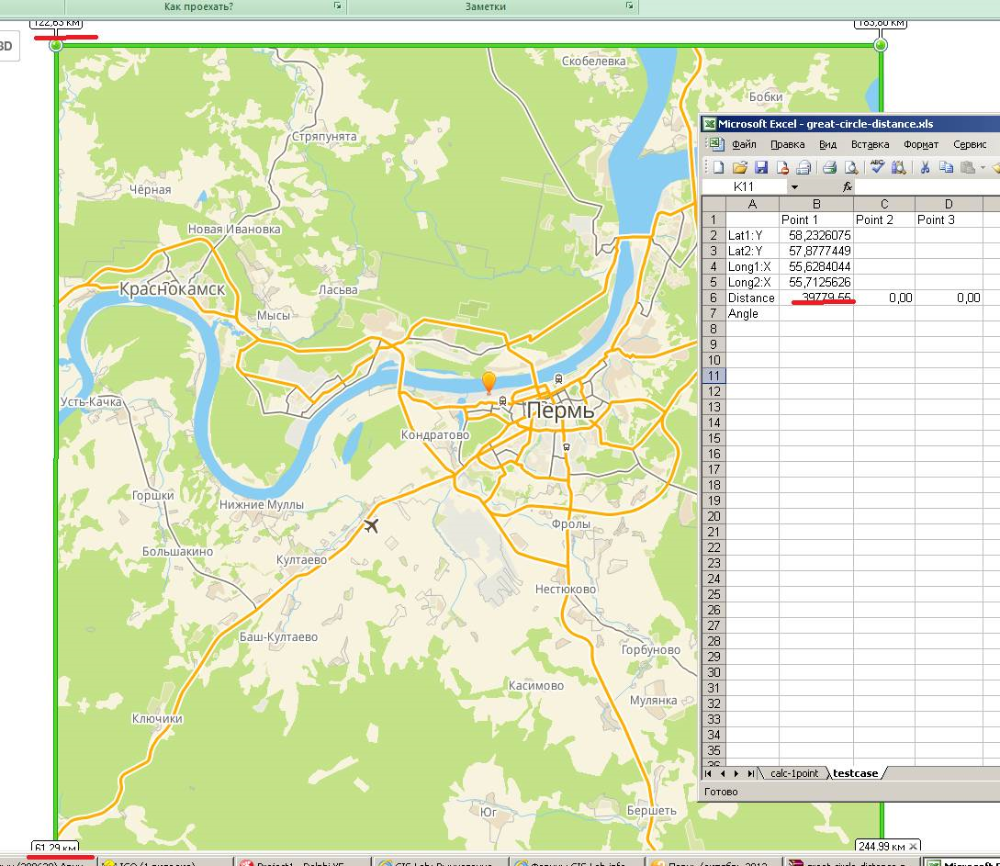Viewport: 1000px width, 866px height.
Task: Click the Copy icon in Excel toolbar
Action: (x=945, y=167)
